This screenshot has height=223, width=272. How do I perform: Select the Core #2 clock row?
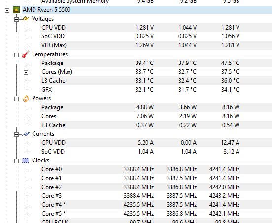(x=156, y=187)
